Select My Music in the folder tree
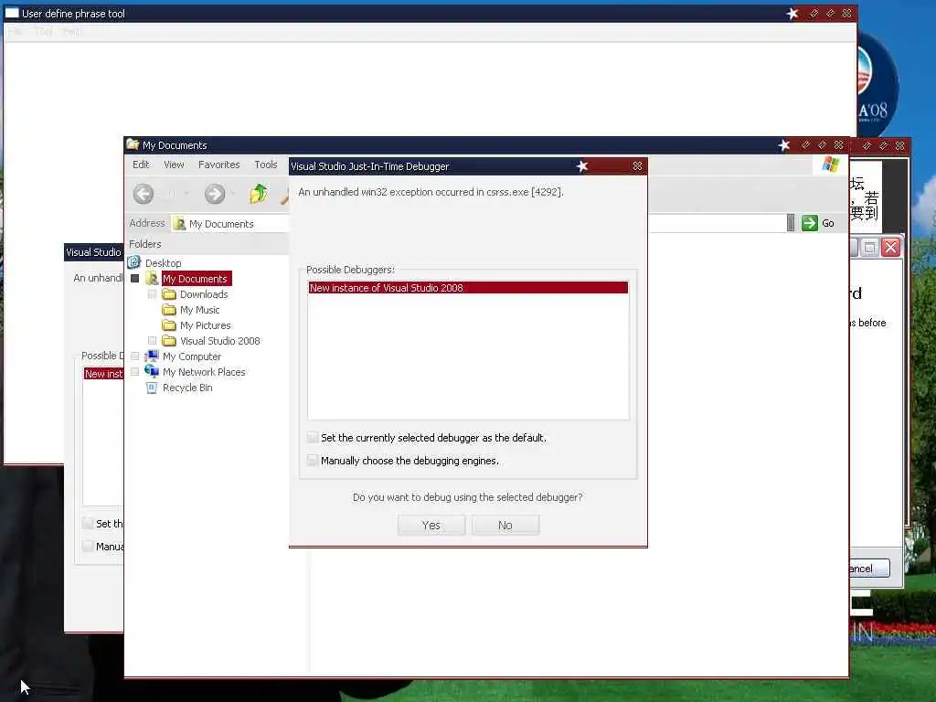The image size is (936, 702). point(200,310)
